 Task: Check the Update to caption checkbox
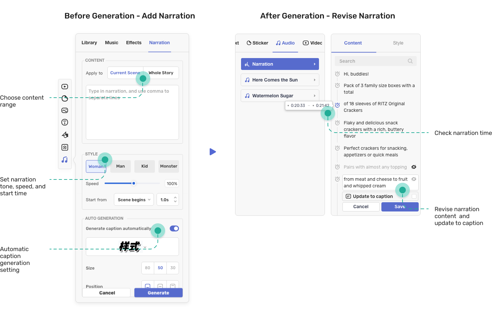click(414, 196)
